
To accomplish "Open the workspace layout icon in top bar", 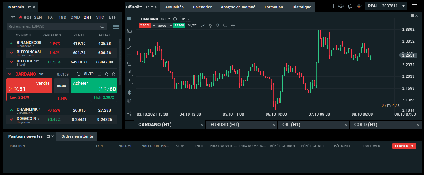I will tap(331, 6).
